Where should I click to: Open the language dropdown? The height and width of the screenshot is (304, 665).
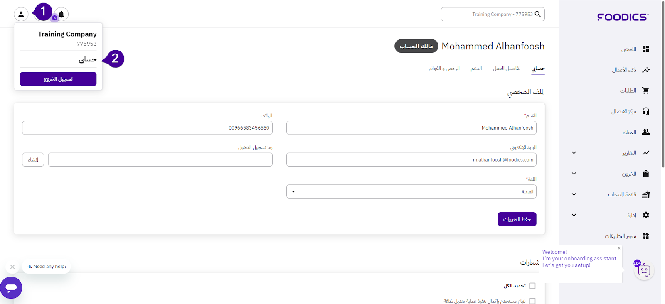point(411,191)
